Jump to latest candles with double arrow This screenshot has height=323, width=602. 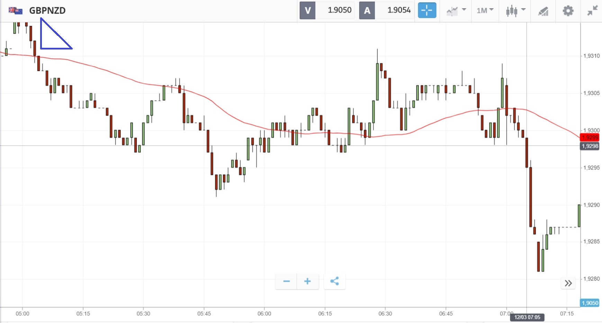click(568, 283)
